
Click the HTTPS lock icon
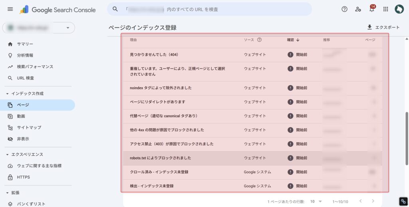tap(10, 178)
